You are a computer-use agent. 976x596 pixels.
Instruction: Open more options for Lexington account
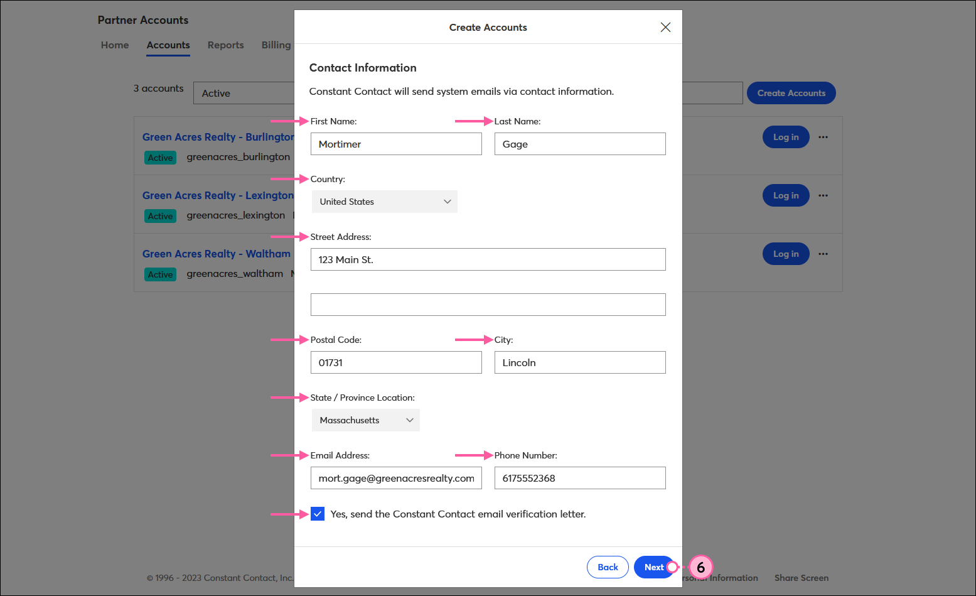[x=823, y=195]
